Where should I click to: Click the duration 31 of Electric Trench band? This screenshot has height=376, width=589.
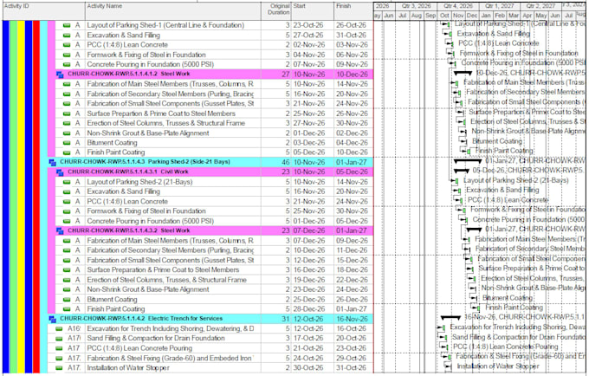[x=276, y=319]
